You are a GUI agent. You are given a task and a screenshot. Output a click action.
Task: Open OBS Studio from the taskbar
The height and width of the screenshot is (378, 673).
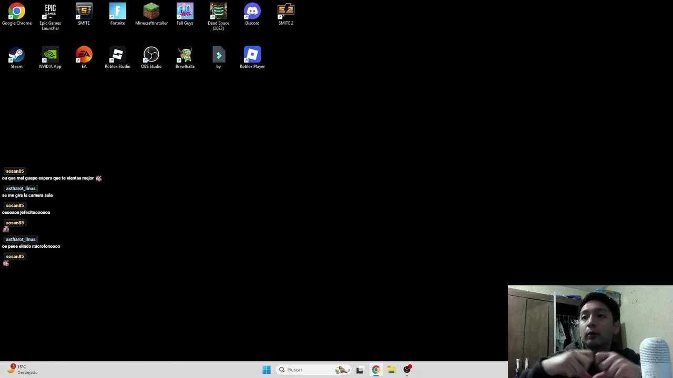pos(407,370)
